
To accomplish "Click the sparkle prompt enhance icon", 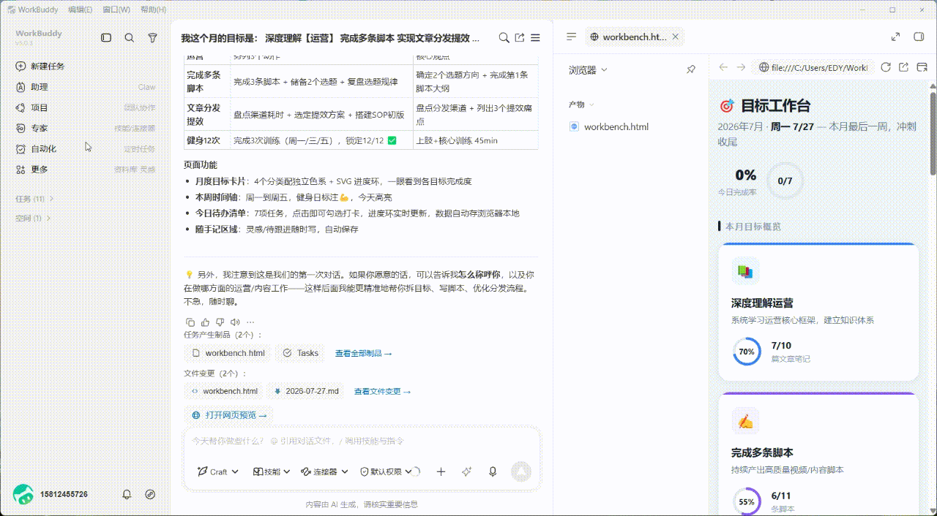I will pyautogui.click(x=466, y=471).
